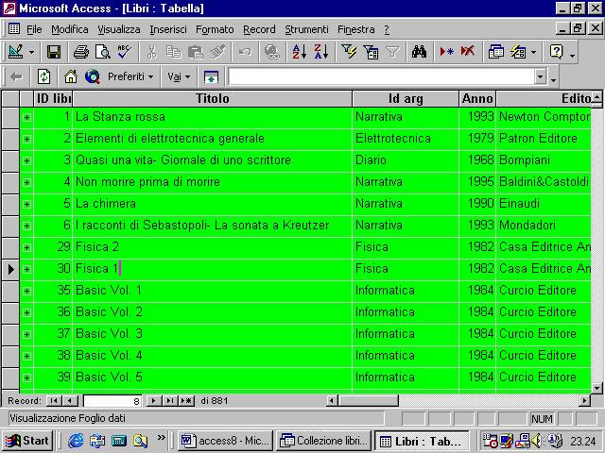Sort ascending A to Z
The image size is (605, 453).
(x=300, y=52)
